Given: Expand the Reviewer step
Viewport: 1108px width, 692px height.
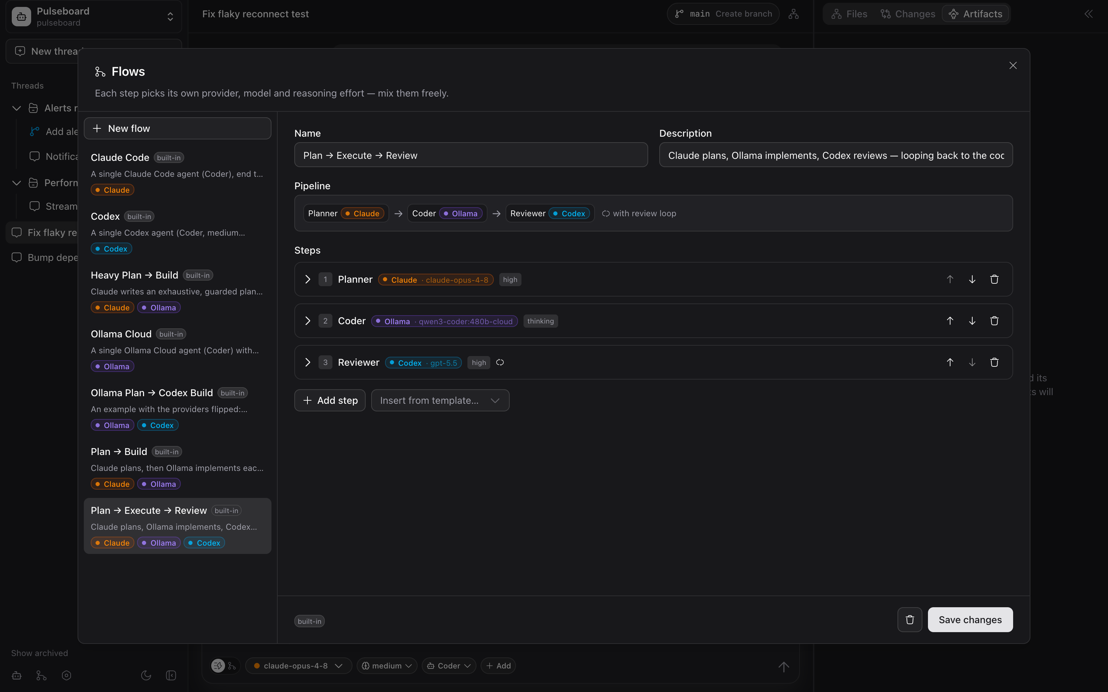Looking at the screenshot, I should 308,363.
